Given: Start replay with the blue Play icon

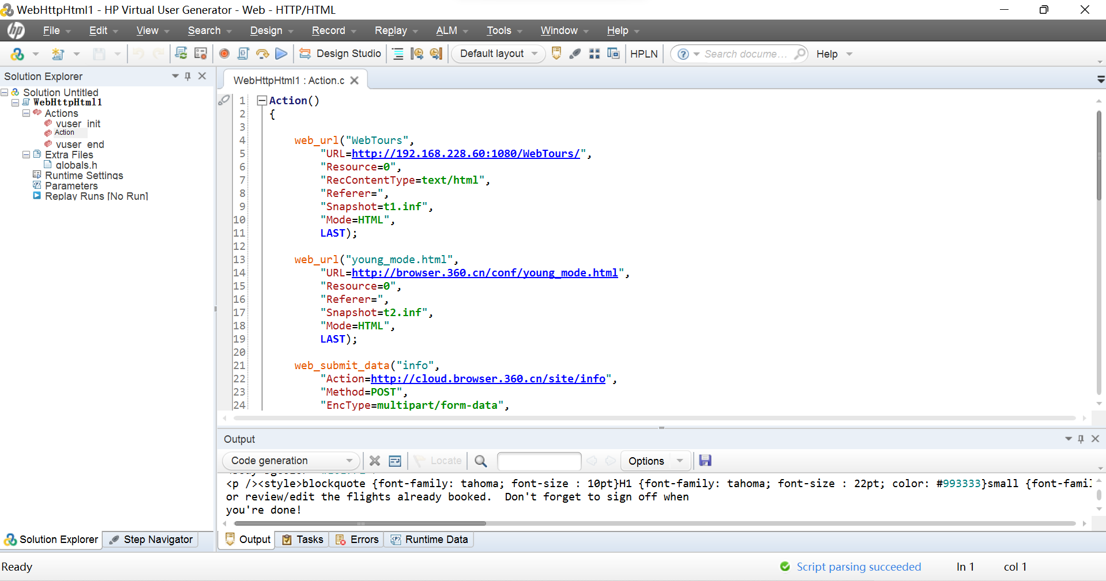Looking at the screenshot, I should click(x=281, y=54).
